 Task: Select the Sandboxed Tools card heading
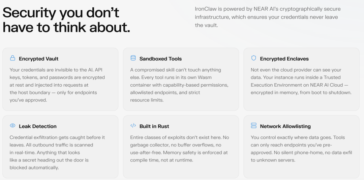(160, 59)
